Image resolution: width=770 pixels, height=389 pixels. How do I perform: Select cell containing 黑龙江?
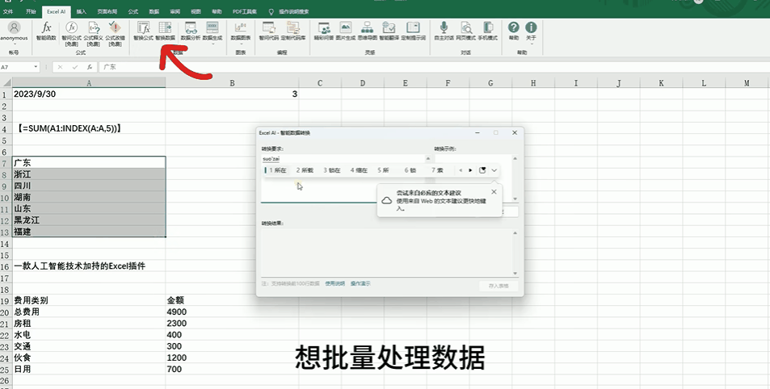click(89, 220)
